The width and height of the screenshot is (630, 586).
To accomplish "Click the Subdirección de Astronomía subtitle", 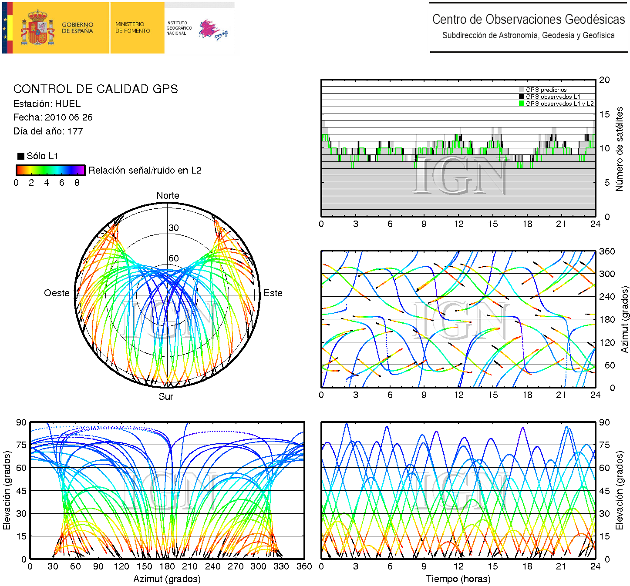I will pyautogui.click(x=528, y=36).
